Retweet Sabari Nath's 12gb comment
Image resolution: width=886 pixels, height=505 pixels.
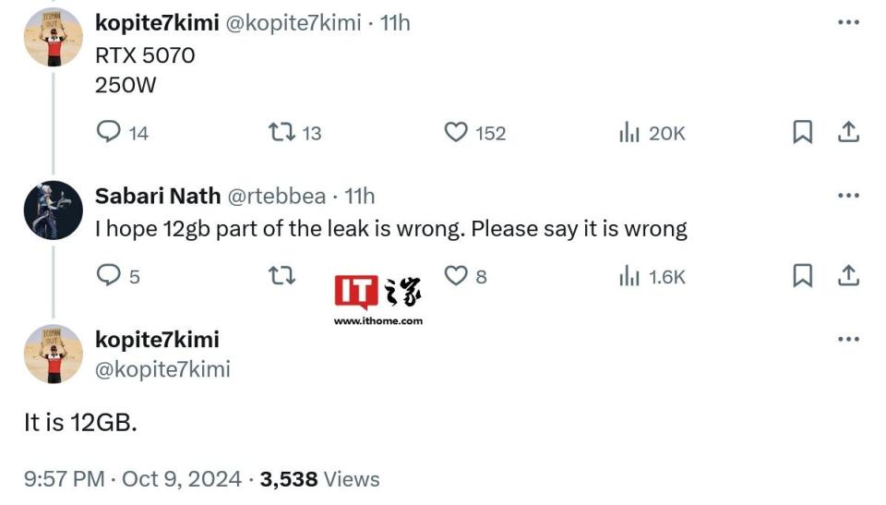click(281, 275)
